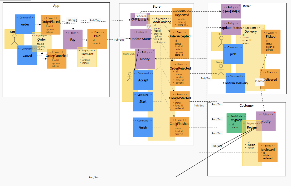Click the CookedStarted event note

click(180, 101)
